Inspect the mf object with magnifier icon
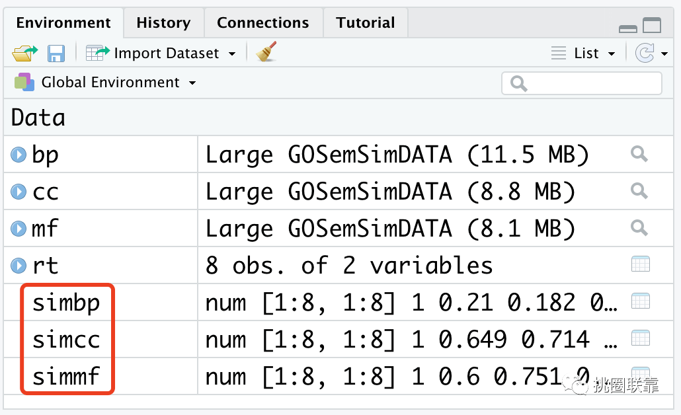 [639, 229]
